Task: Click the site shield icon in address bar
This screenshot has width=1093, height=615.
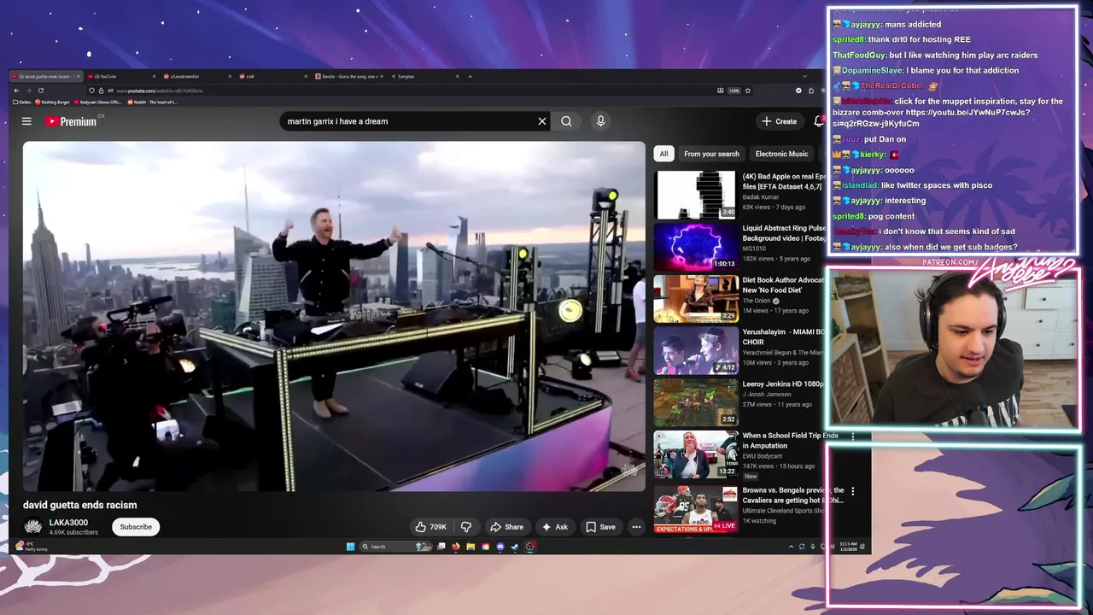Action: (91, 91)
